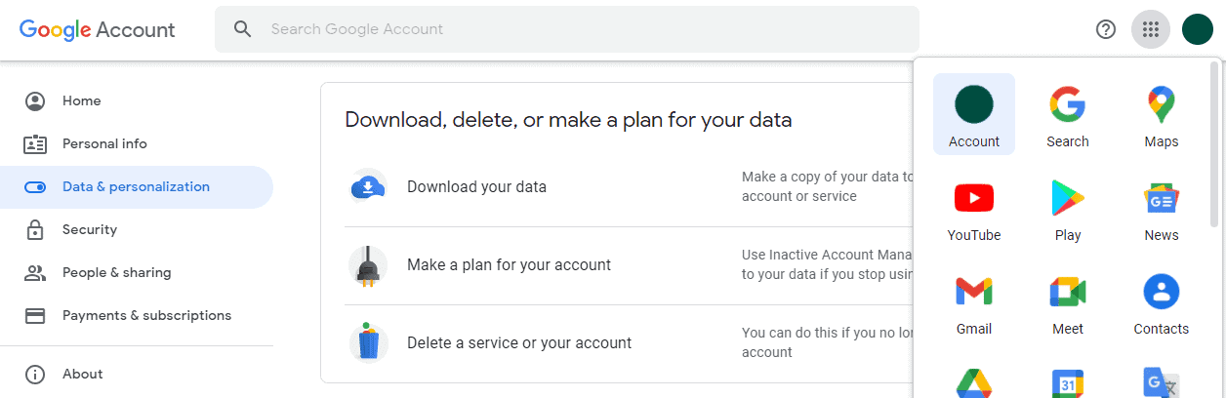Open the Google apps grid launcher
Screen dimensions: 1226x398
[1151, 29]
